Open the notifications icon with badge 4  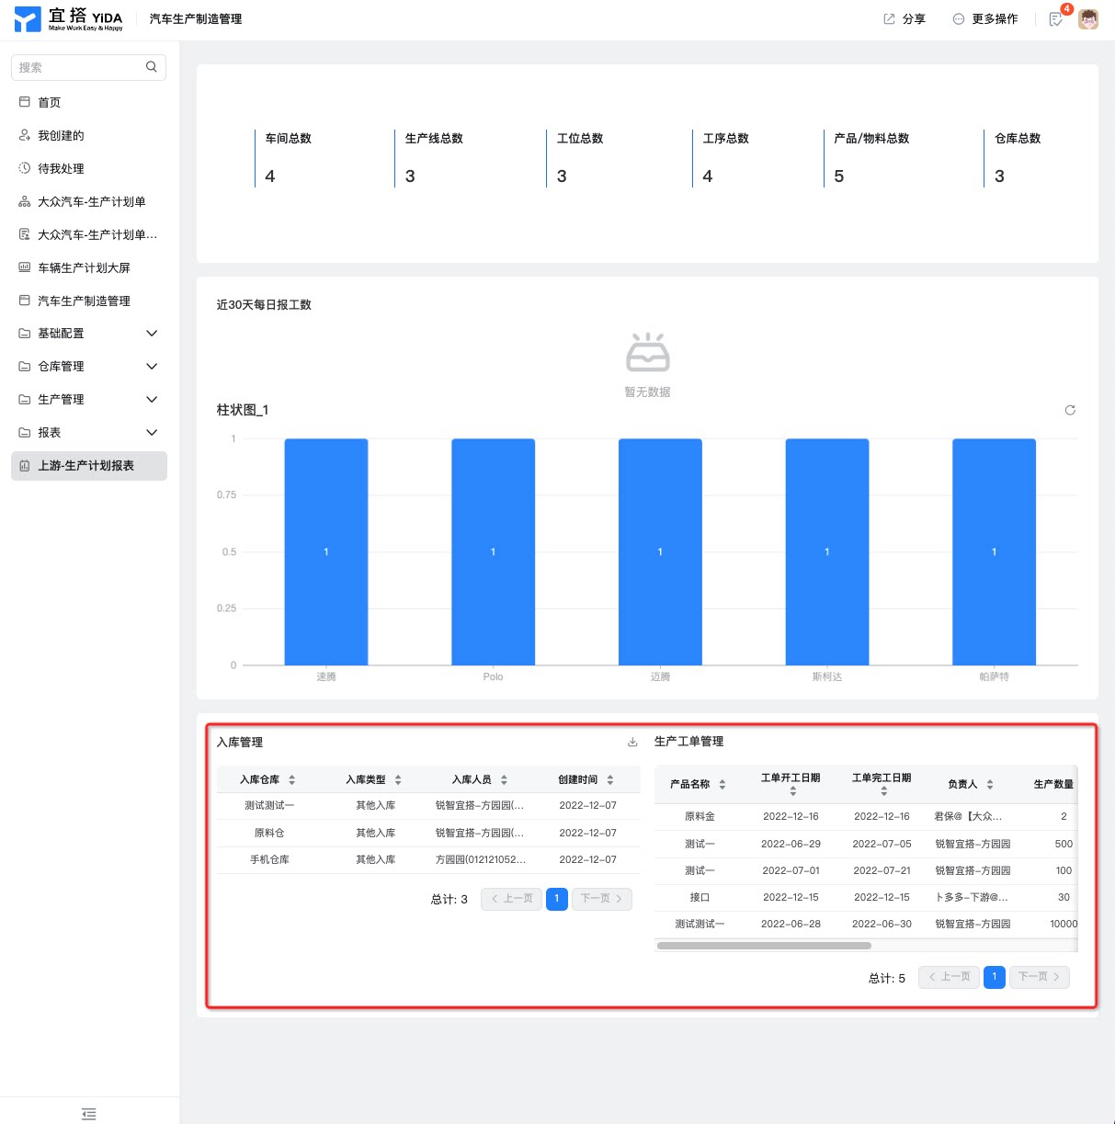coord(1056,18)
